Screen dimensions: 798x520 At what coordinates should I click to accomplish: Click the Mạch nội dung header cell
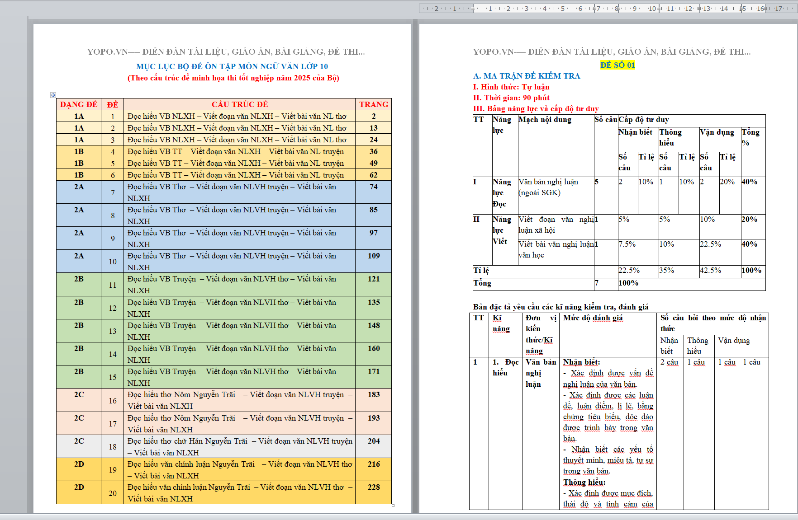[x=556, y=145]
